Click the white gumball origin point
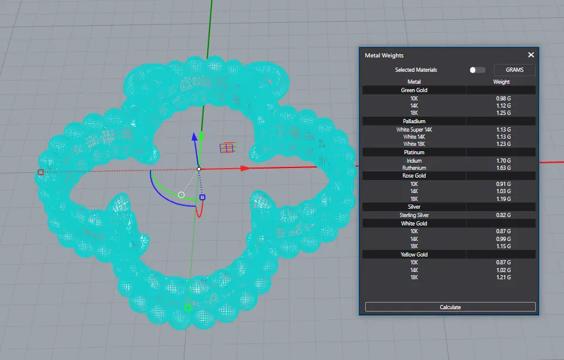The image size is (564, 360). pos(199,169)
